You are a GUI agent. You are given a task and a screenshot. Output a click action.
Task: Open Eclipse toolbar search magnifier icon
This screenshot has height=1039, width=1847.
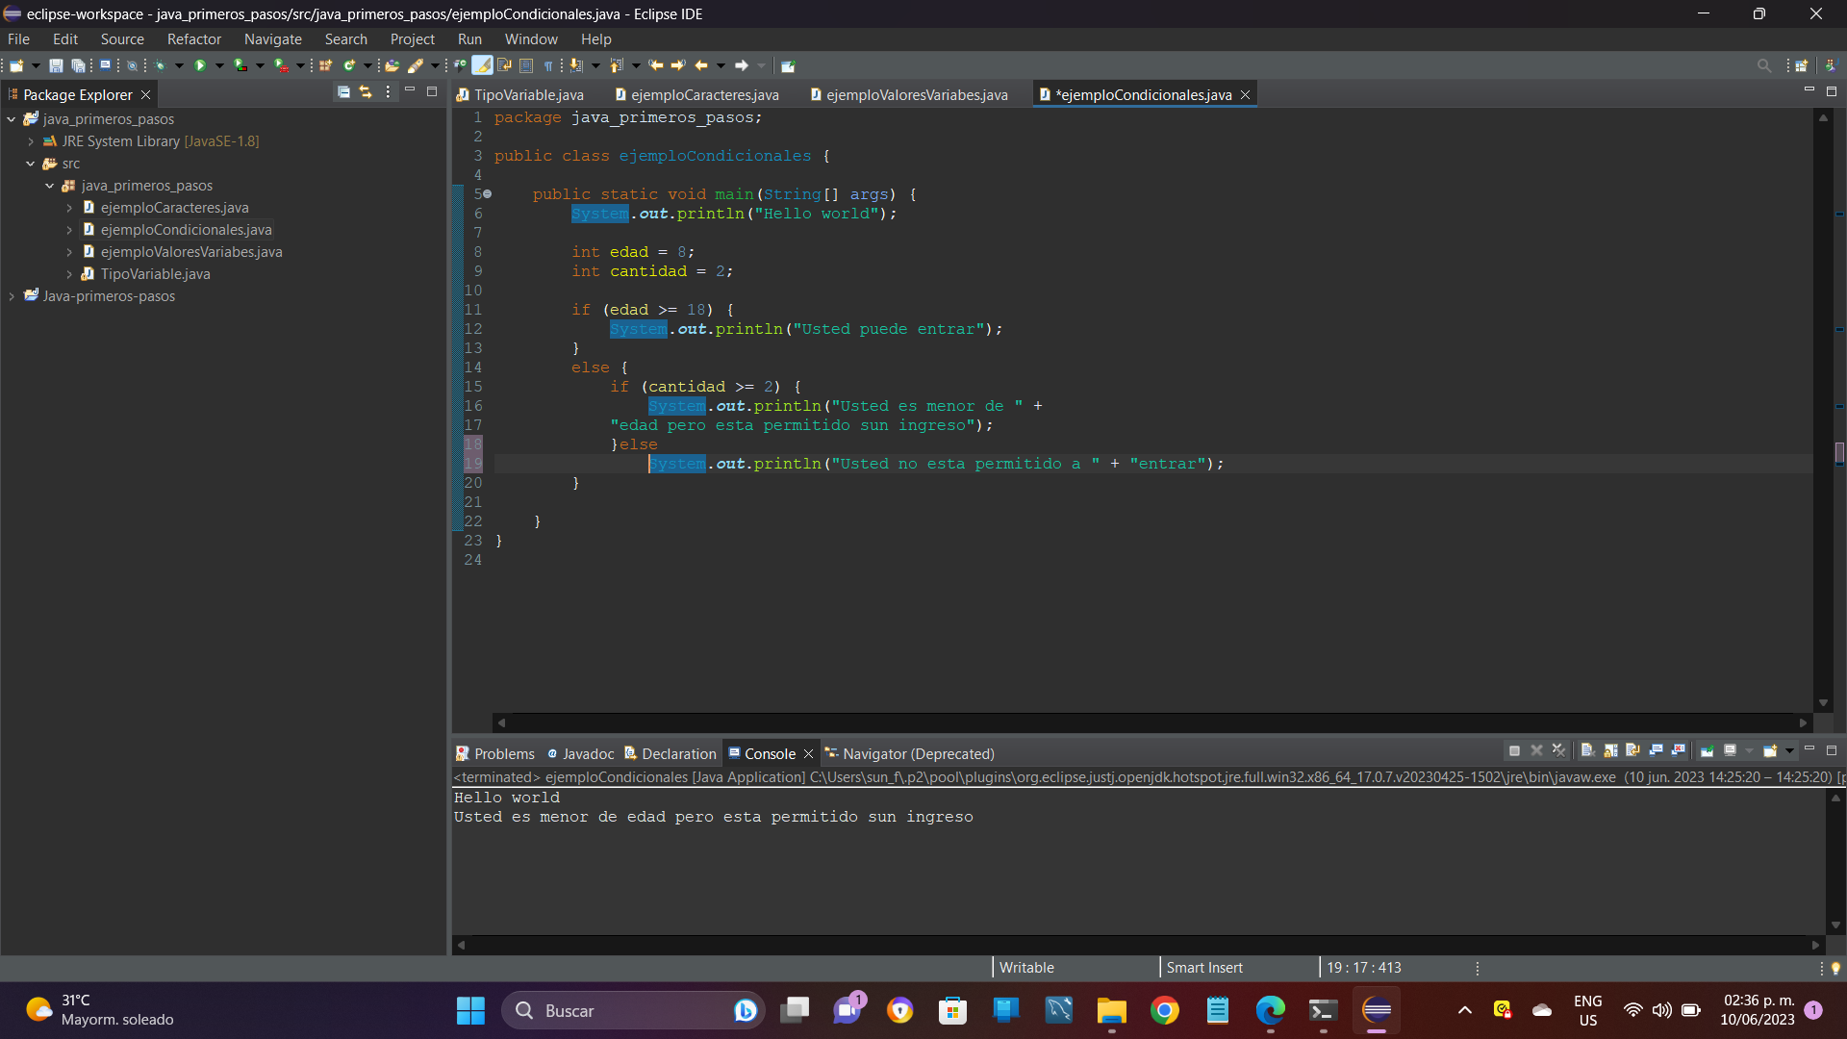[1763, 65]
